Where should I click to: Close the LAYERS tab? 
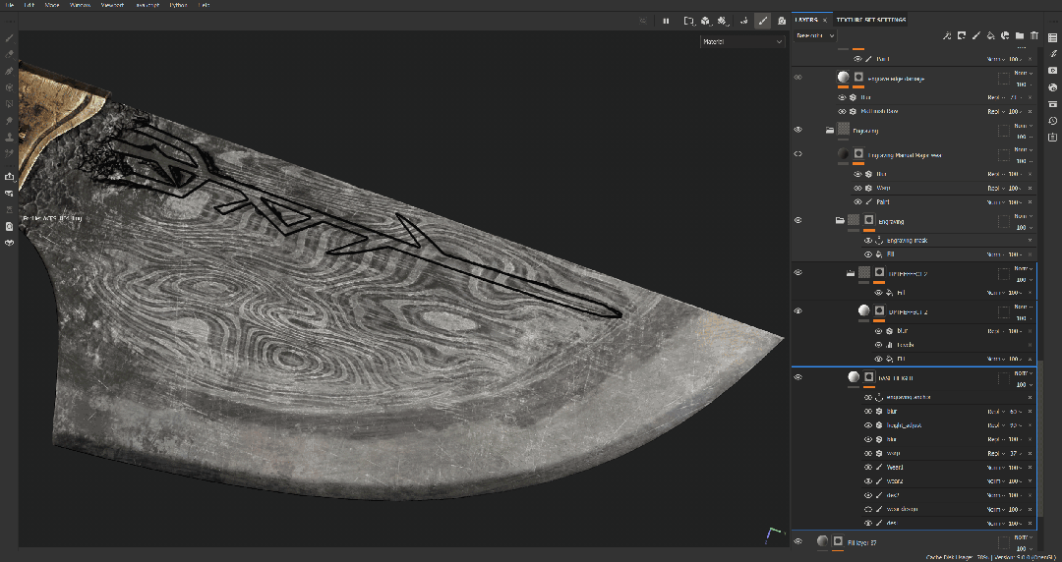point(824,21)
